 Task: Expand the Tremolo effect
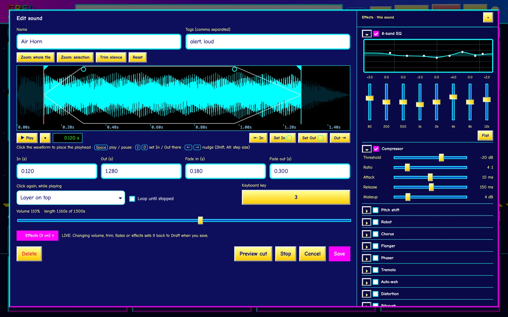click(366, 270)
